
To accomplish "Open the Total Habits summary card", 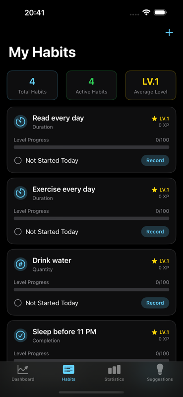I will coord(32,85).
